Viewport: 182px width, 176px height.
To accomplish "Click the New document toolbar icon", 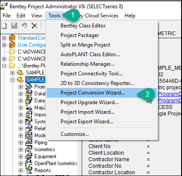I will [4, 26].
